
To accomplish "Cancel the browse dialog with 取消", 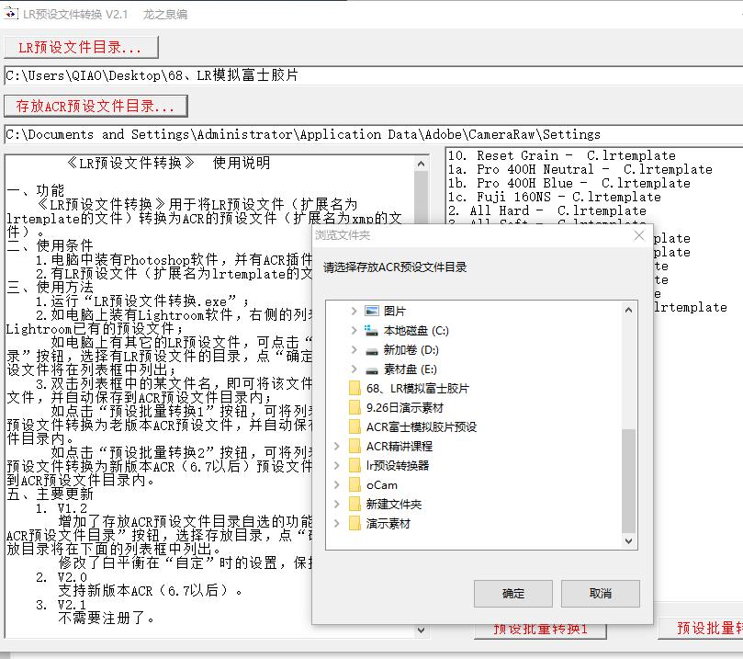I will 599,594.
